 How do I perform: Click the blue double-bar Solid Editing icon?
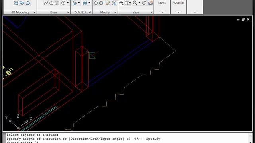85,3
